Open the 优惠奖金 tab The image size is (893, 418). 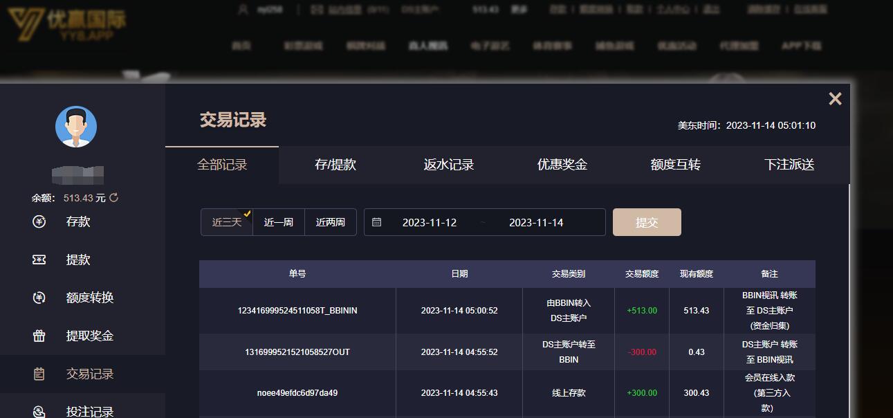562,165
